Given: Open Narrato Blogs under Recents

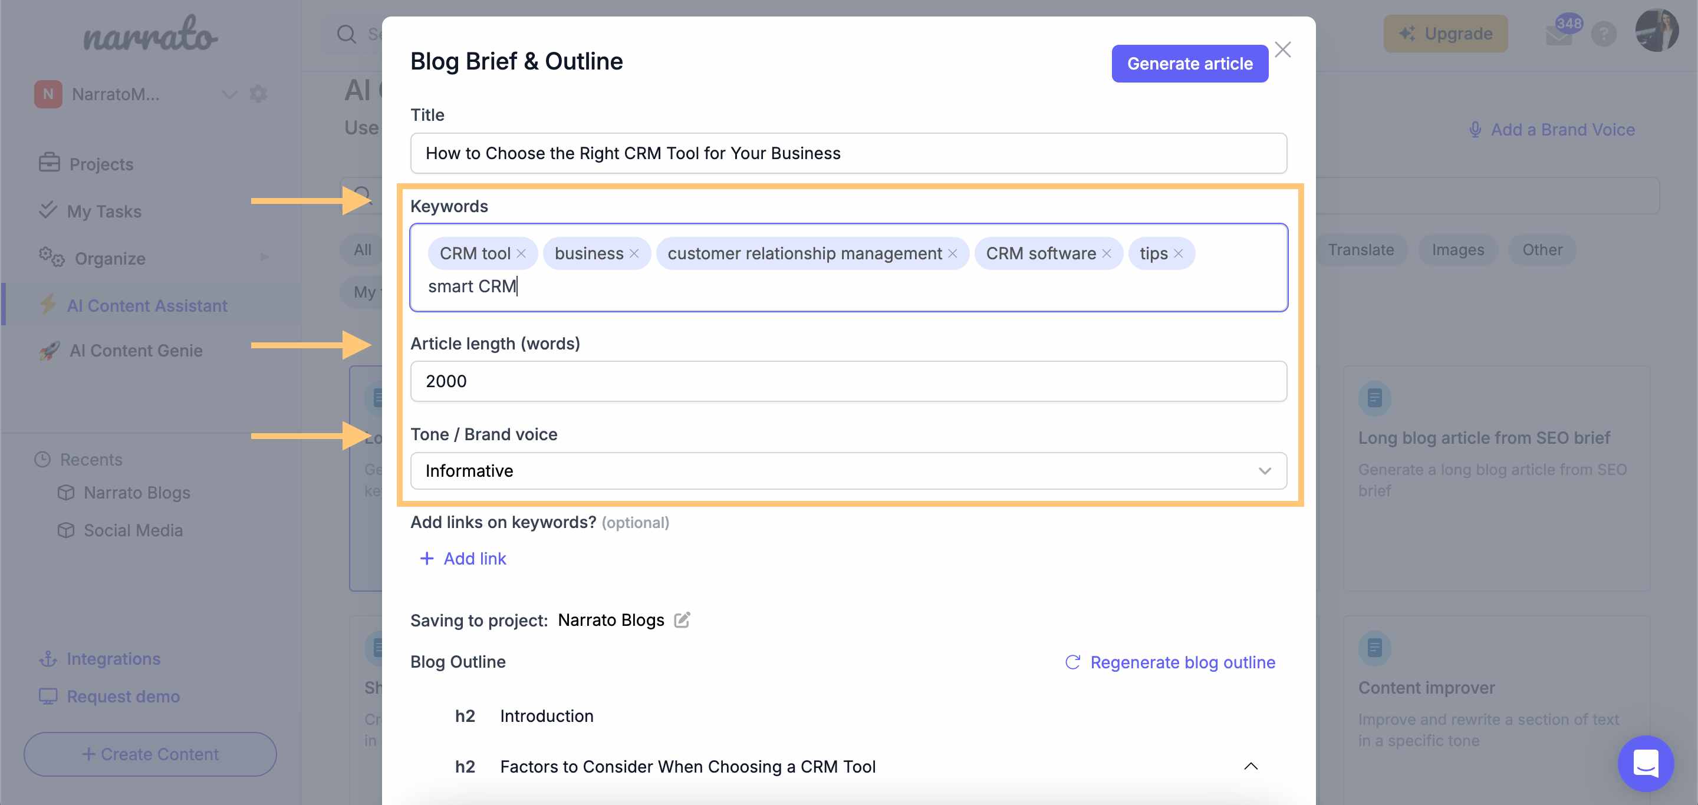Looking at the screenshot, I should pyautogui.click(x=124, y=492).
